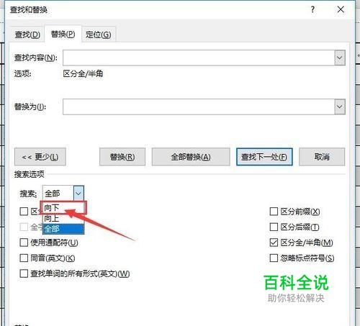Expand the 查找内容 history dropdown arrow

click(x=340, y=58)
